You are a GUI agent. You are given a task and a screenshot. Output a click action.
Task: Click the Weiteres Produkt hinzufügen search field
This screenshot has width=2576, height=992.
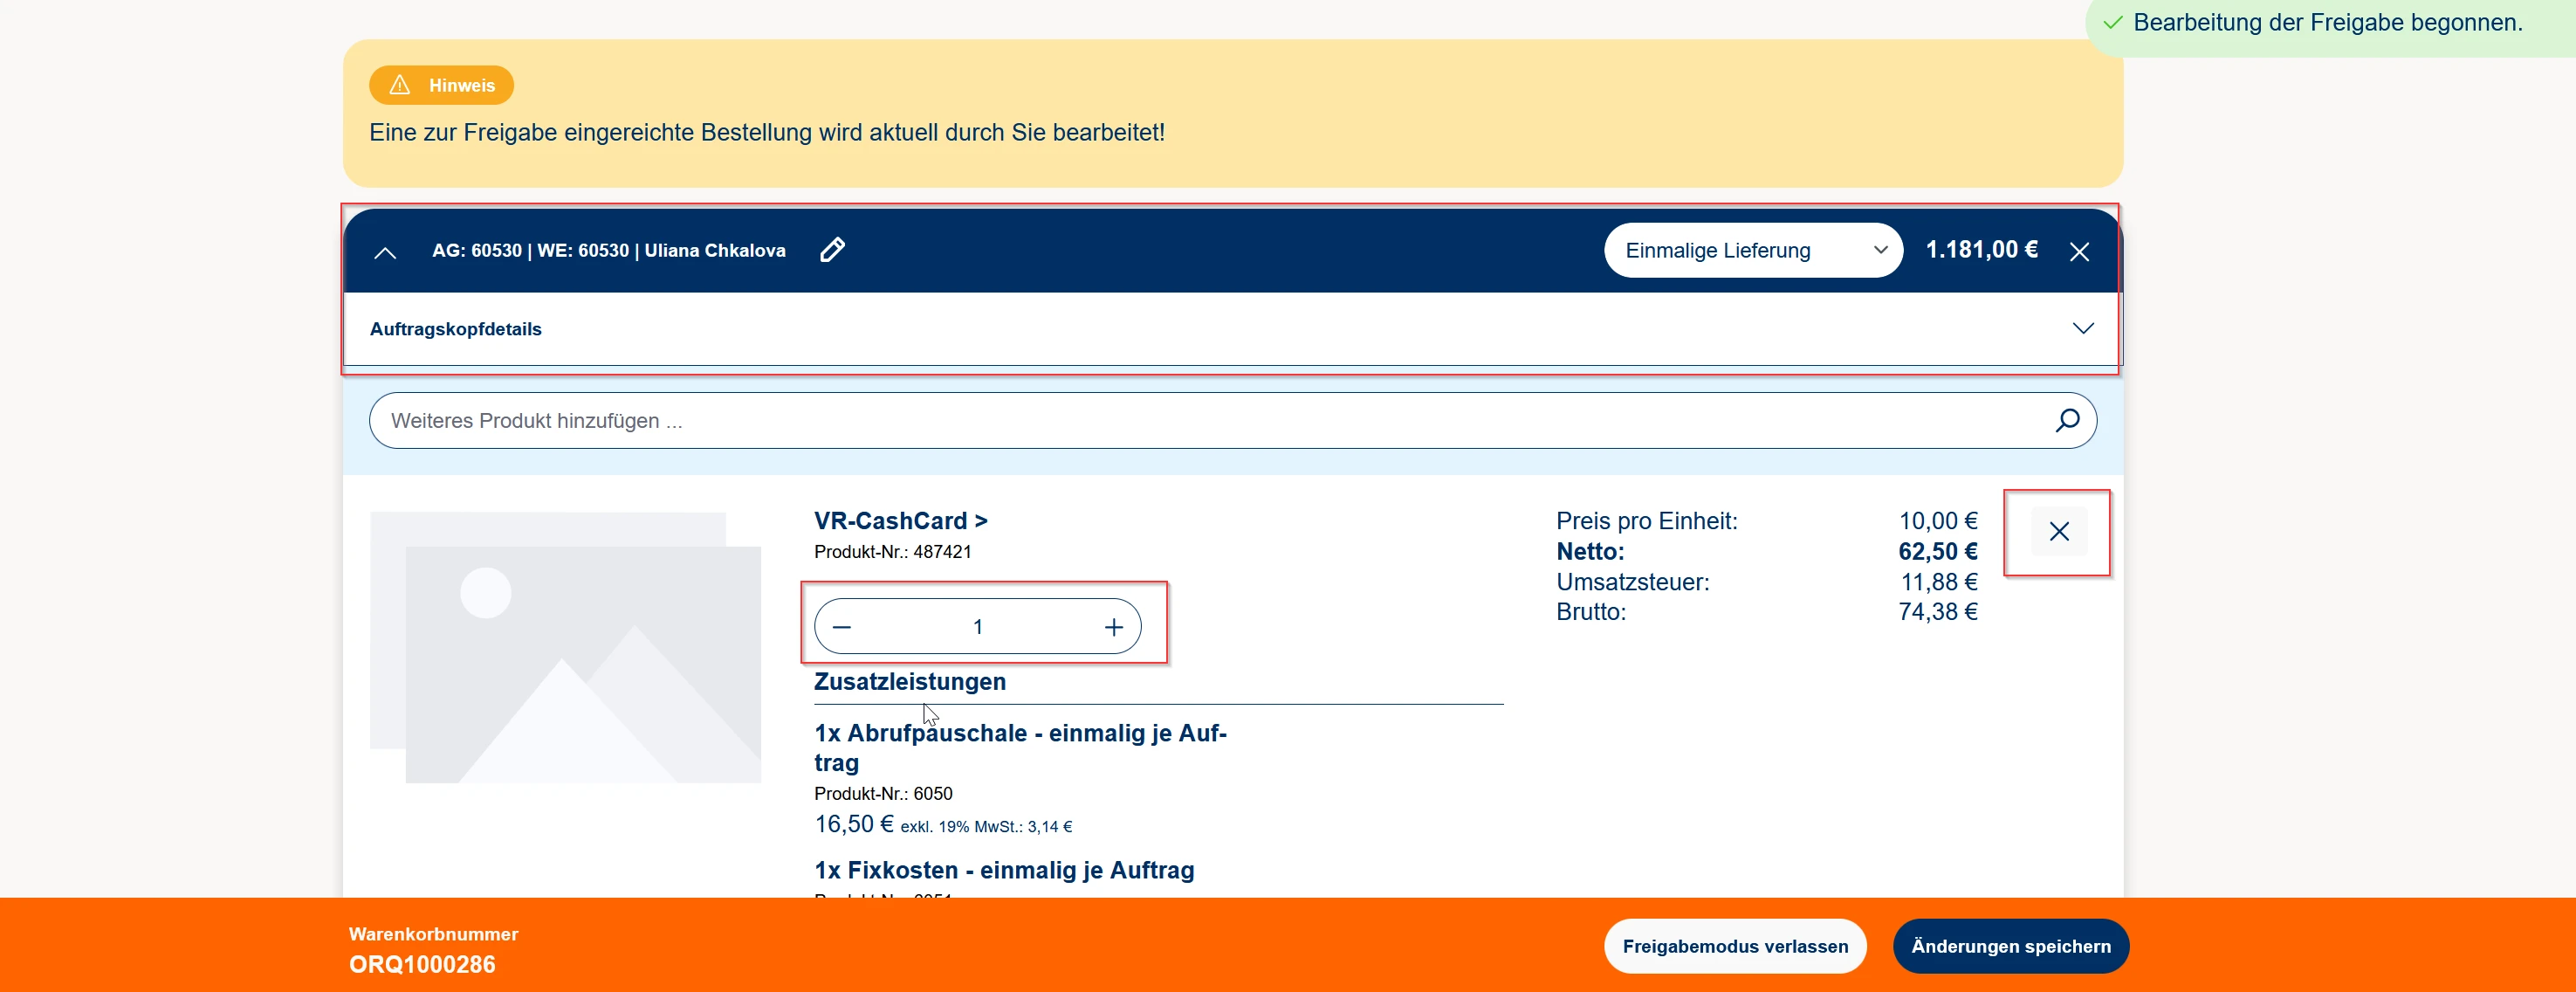pos(1200,421)
